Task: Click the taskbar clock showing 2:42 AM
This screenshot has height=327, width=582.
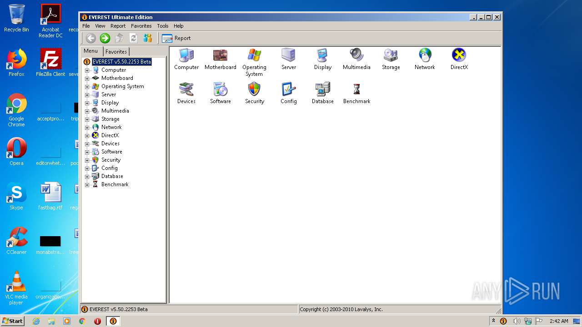Action: tap(559, 321)
